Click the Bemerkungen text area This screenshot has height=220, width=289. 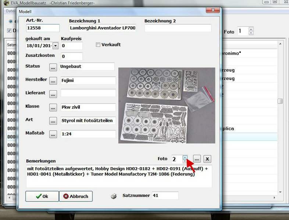coord(119,176)
